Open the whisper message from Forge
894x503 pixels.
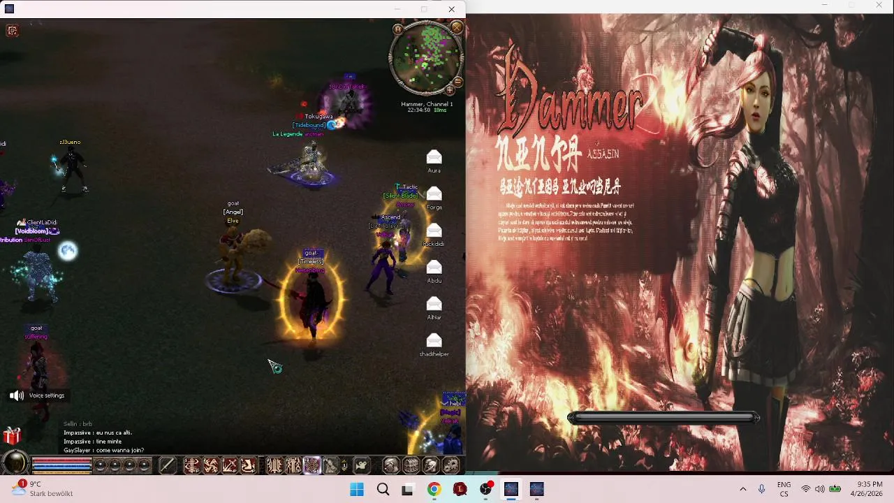pos(434,194)
